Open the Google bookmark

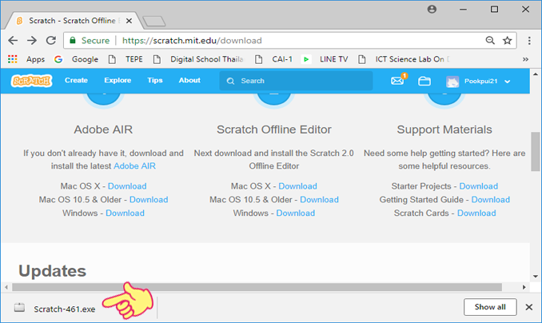[77, 59]
